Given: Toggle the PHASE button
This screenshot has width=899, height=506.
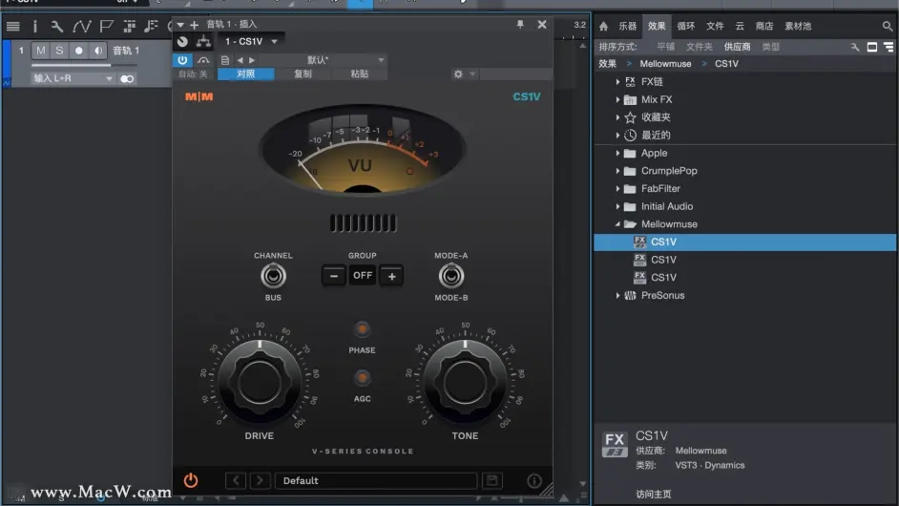Looking at the screenshot, I should coord(362,329).
